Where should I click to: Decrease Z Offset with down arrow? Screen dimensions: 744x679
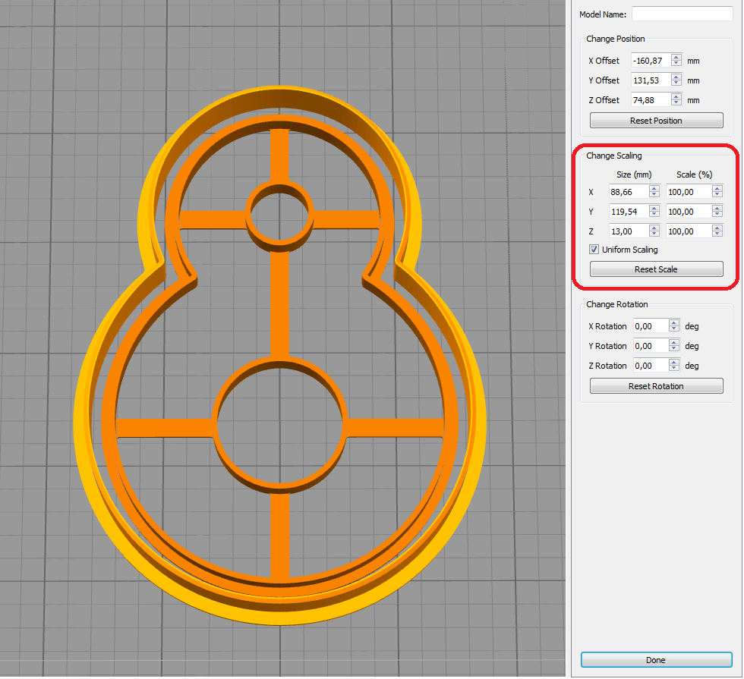[x=676, y=103]
